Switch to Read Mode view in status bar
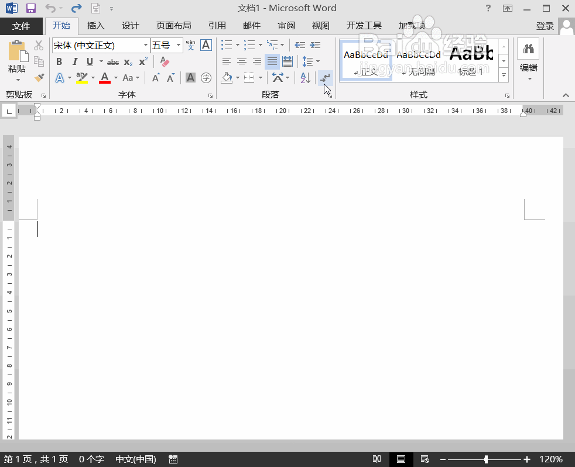The image size is (575, 467). [377, 459]
